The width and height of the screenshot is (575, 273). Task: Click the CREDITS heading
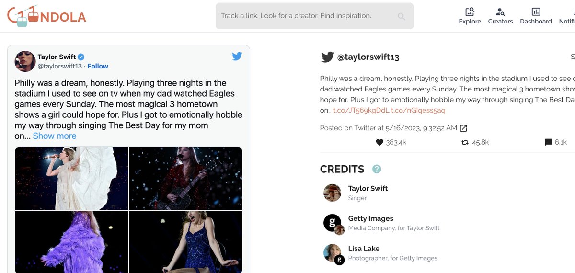tap(342, 169)
